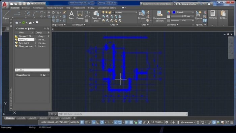Expand the Блок panel
The image size is (236, 133).
point(145,25)
